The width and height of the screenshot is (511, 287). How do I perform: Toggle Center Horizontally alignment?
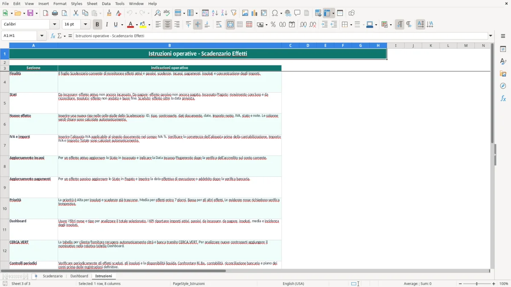coord(167,25)
